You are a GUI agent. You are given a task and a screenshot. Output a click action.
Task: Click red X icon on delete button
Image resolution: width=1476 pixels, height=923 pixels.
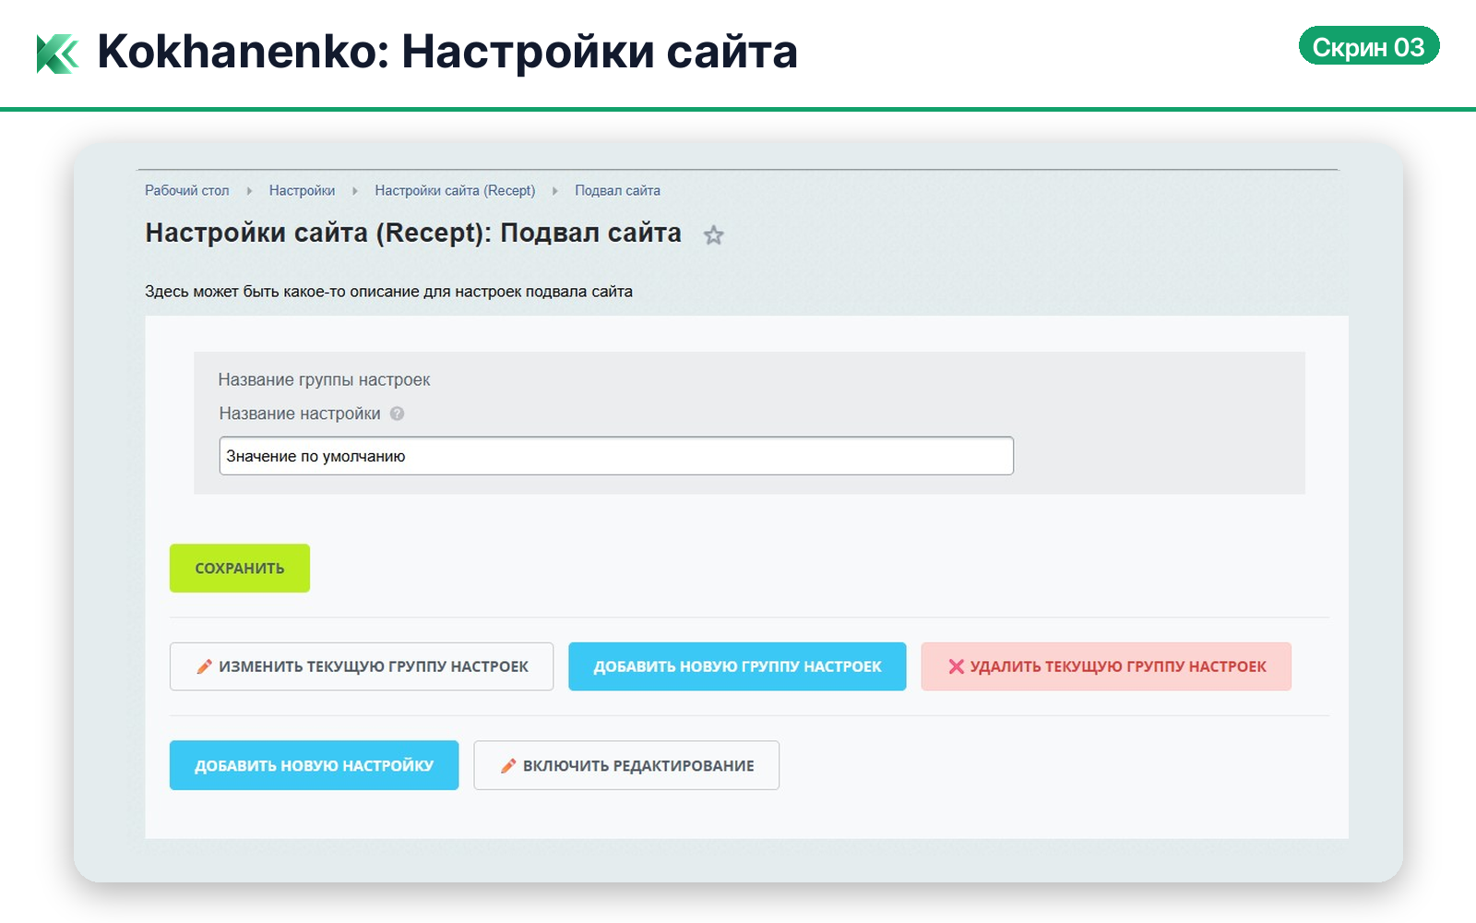(x=956, y=666)
